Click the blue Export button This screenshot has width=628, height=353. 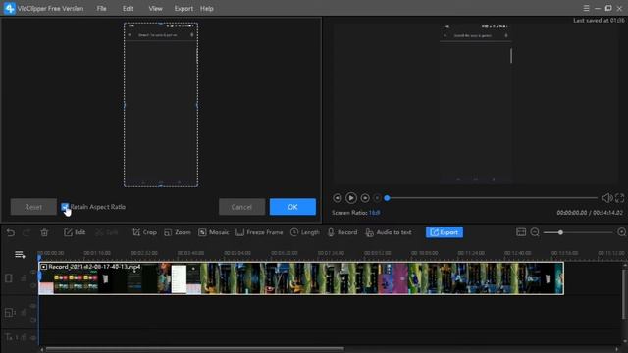coord(445,232)
